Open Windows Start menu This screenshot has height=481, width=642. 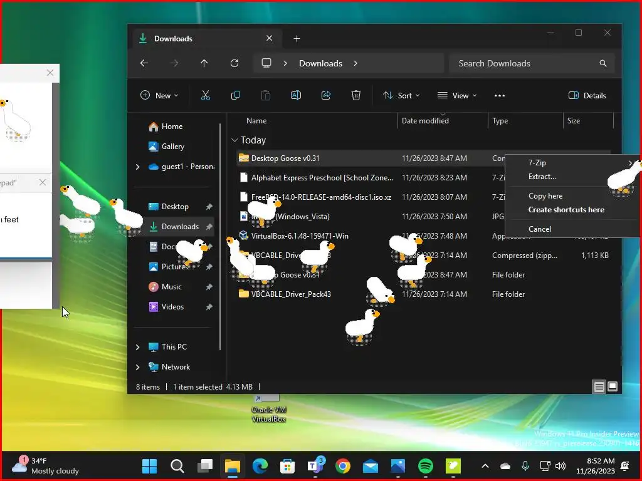tap(149, 466)
